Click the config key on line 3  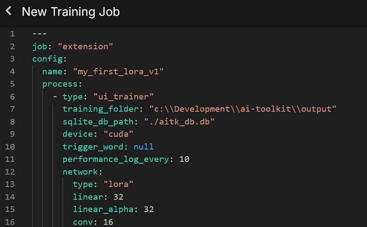coord(48,59)
